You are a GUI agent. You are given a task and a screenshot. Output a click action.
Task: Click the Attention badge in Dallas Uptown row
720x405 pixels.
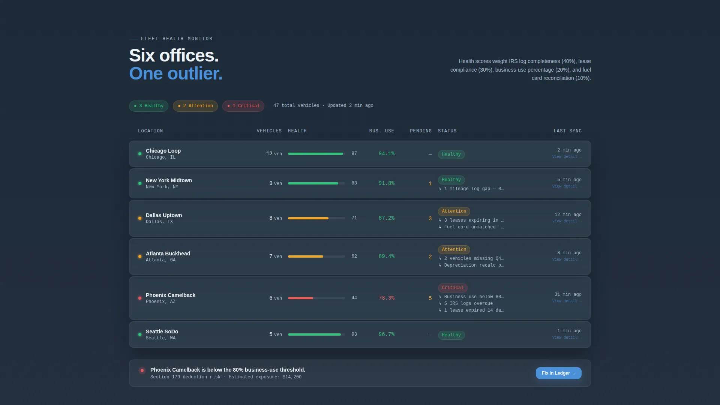tap(454, 211)
